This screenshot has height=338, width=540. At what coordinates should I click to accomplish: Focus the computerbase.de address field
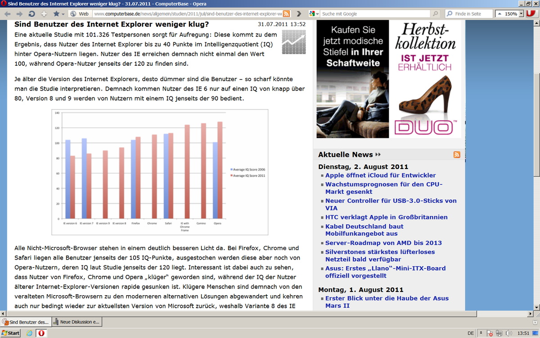186,14
